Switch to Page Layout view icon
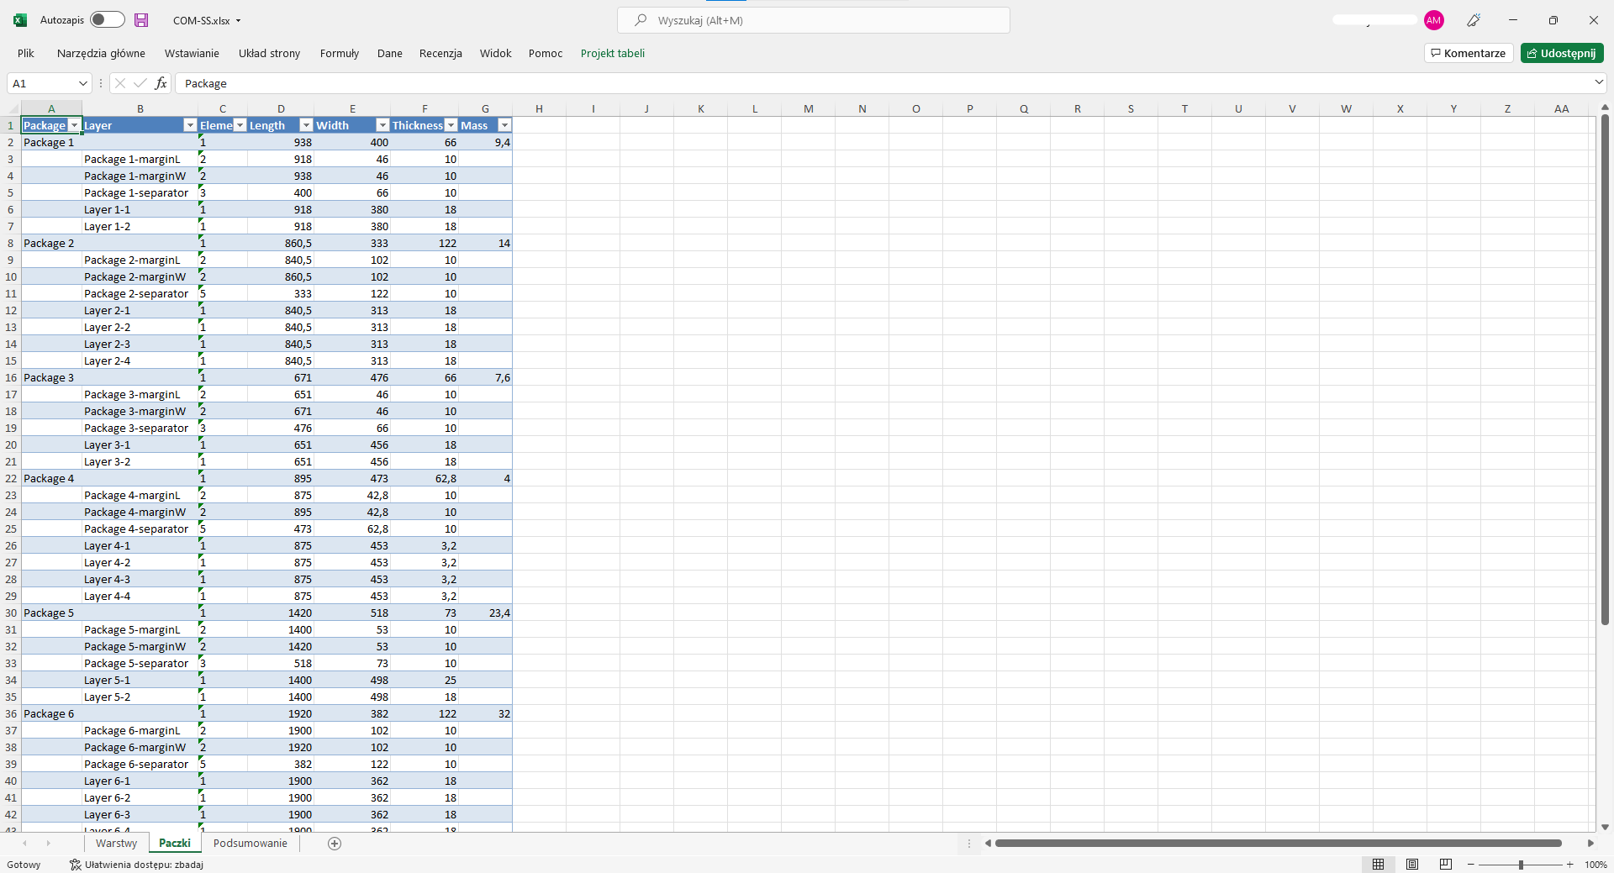The width and height of the screenshot is (1614, 873). [1412, 865]
